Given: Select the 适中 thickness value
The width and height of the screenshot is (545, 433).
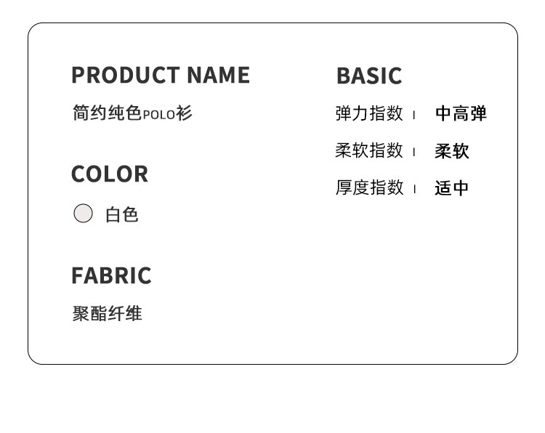Looking at the screenshot, I should point(452,188).
